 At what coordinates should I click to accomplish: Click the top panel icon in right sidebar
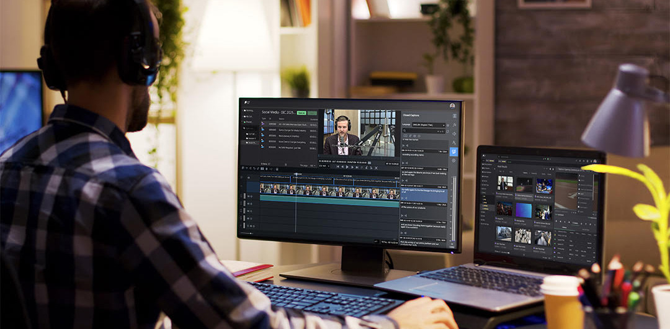coord(454,115)
